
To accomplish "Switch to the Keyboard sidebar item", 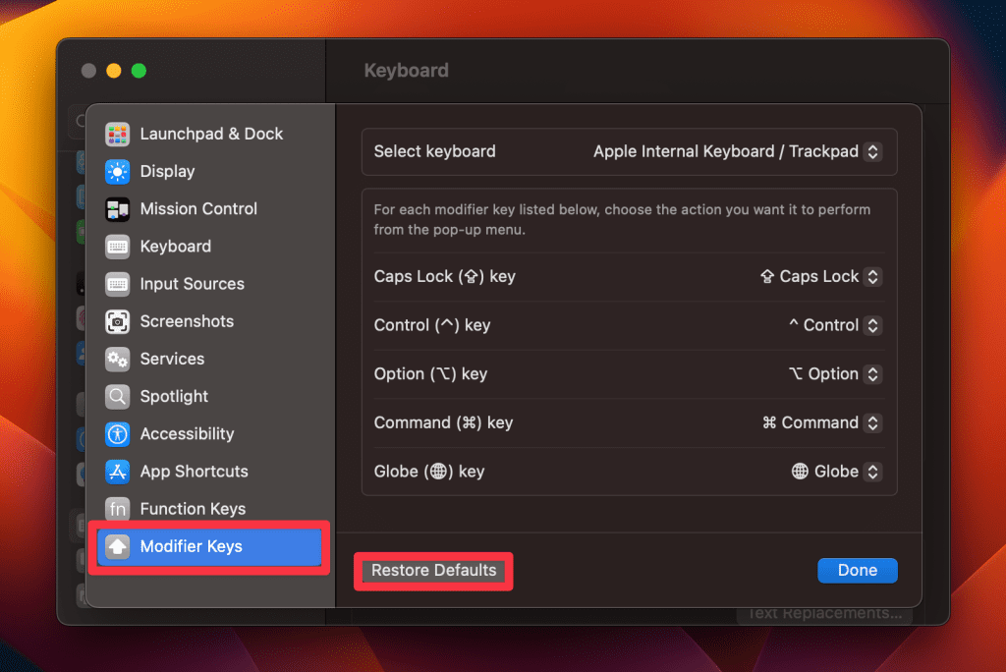I will (x=175, y=247).
